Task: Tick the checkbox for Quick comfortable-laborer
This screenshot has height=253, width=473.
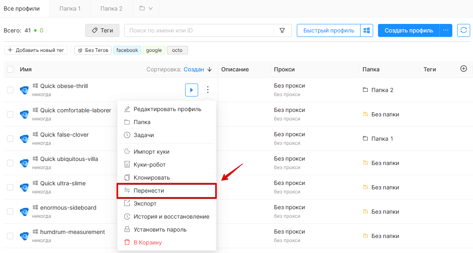Action: pyautogui.click(x=10, y=114)
